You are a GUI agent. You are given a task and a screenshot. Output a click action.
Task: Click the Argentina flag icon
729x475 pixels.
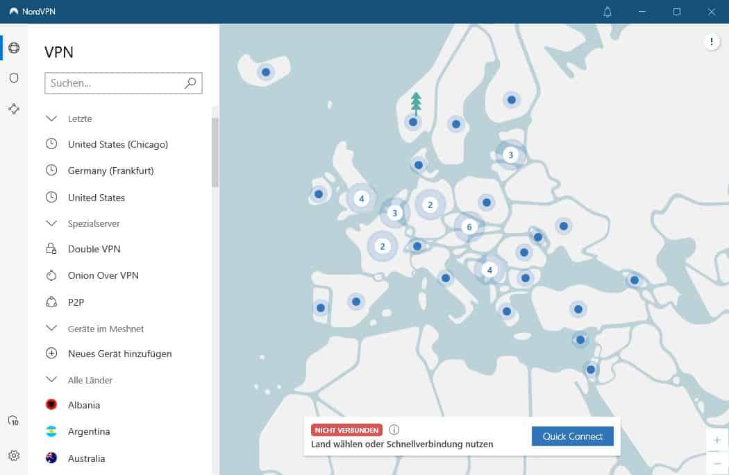point(51,431)
